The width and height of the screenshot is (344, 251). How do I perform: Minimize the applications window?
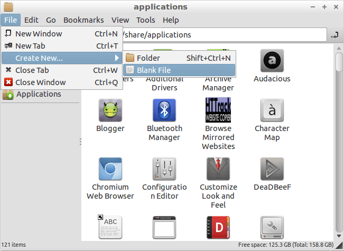click(313, 7)
